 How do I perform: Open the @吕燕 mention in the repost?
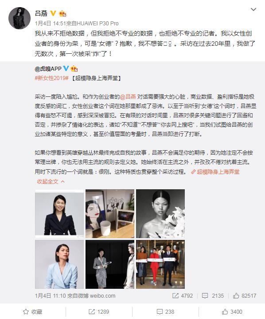point(128,97)
